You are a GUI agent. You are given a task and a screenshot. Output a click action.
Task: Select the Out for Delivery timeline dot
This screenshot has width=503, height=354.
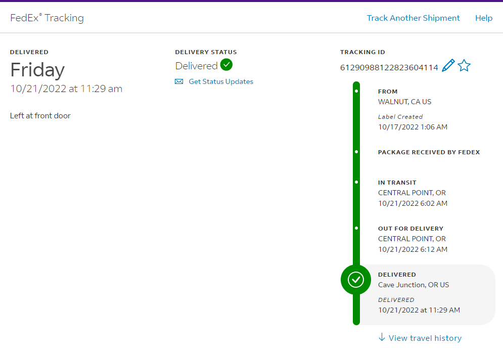click(356, 228)
